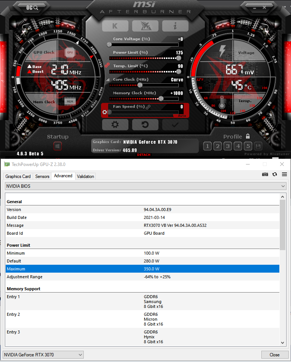Screen dimensions: 291x362
Task: Click DETACH in Afterburner
Action: tap(144, 155)
